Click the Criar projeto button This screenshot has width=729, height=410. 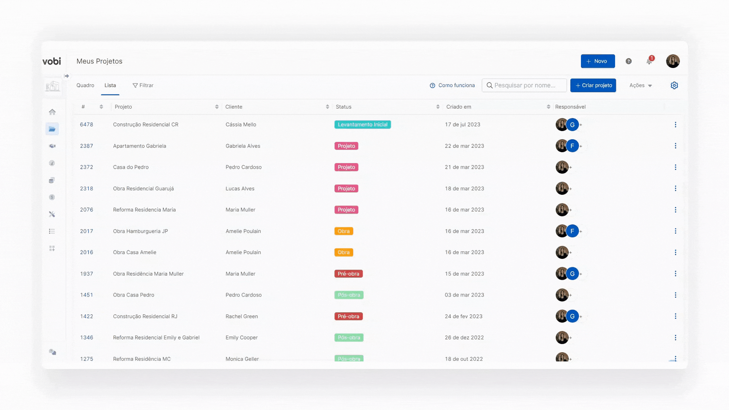click(593, 85)
